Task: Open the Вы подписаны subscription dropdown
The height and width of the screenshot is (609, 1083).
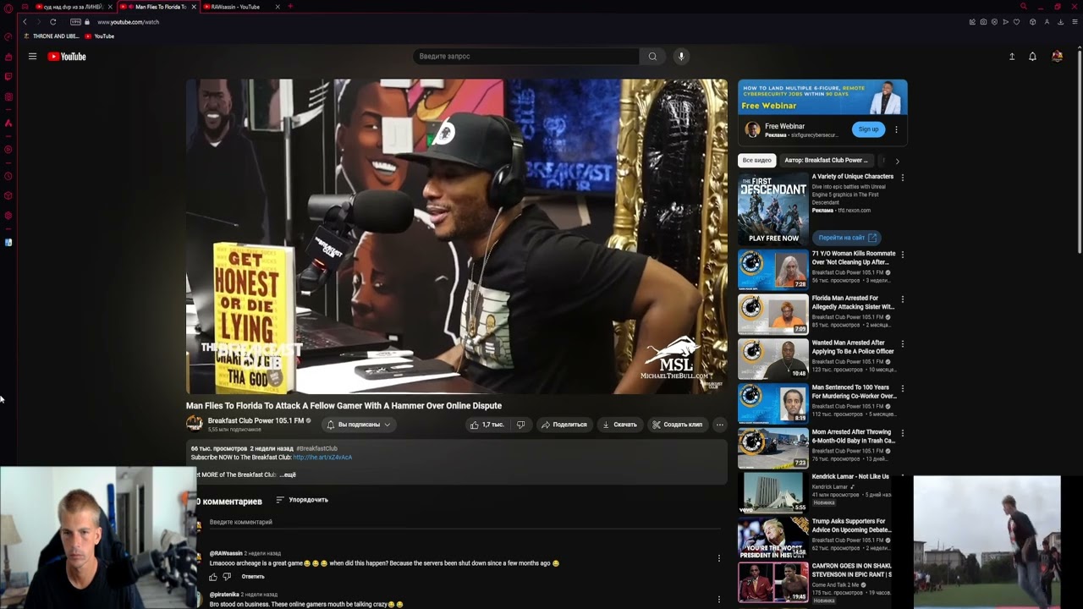Action: point(358,425)
